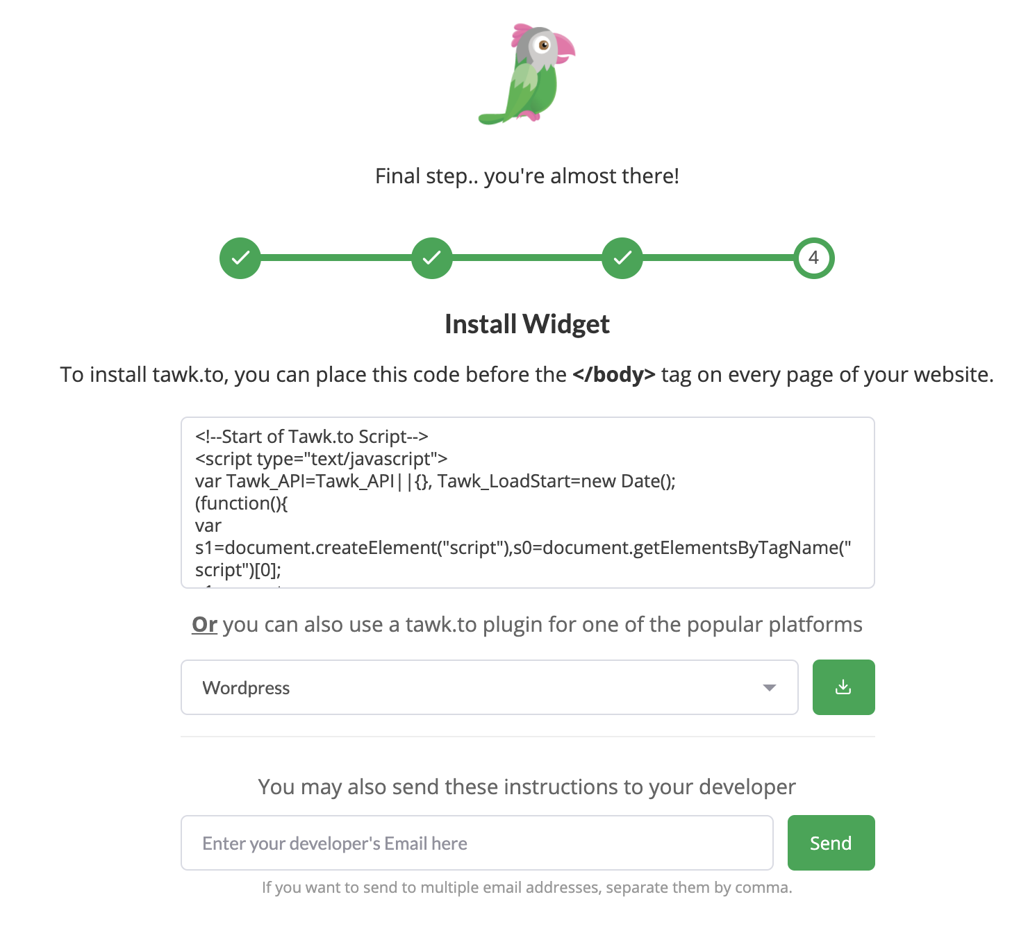1028x940 pixels.
Task: Click the "<!--Start of Tawk.to Script-->" code line
Action: click(312, 437)
